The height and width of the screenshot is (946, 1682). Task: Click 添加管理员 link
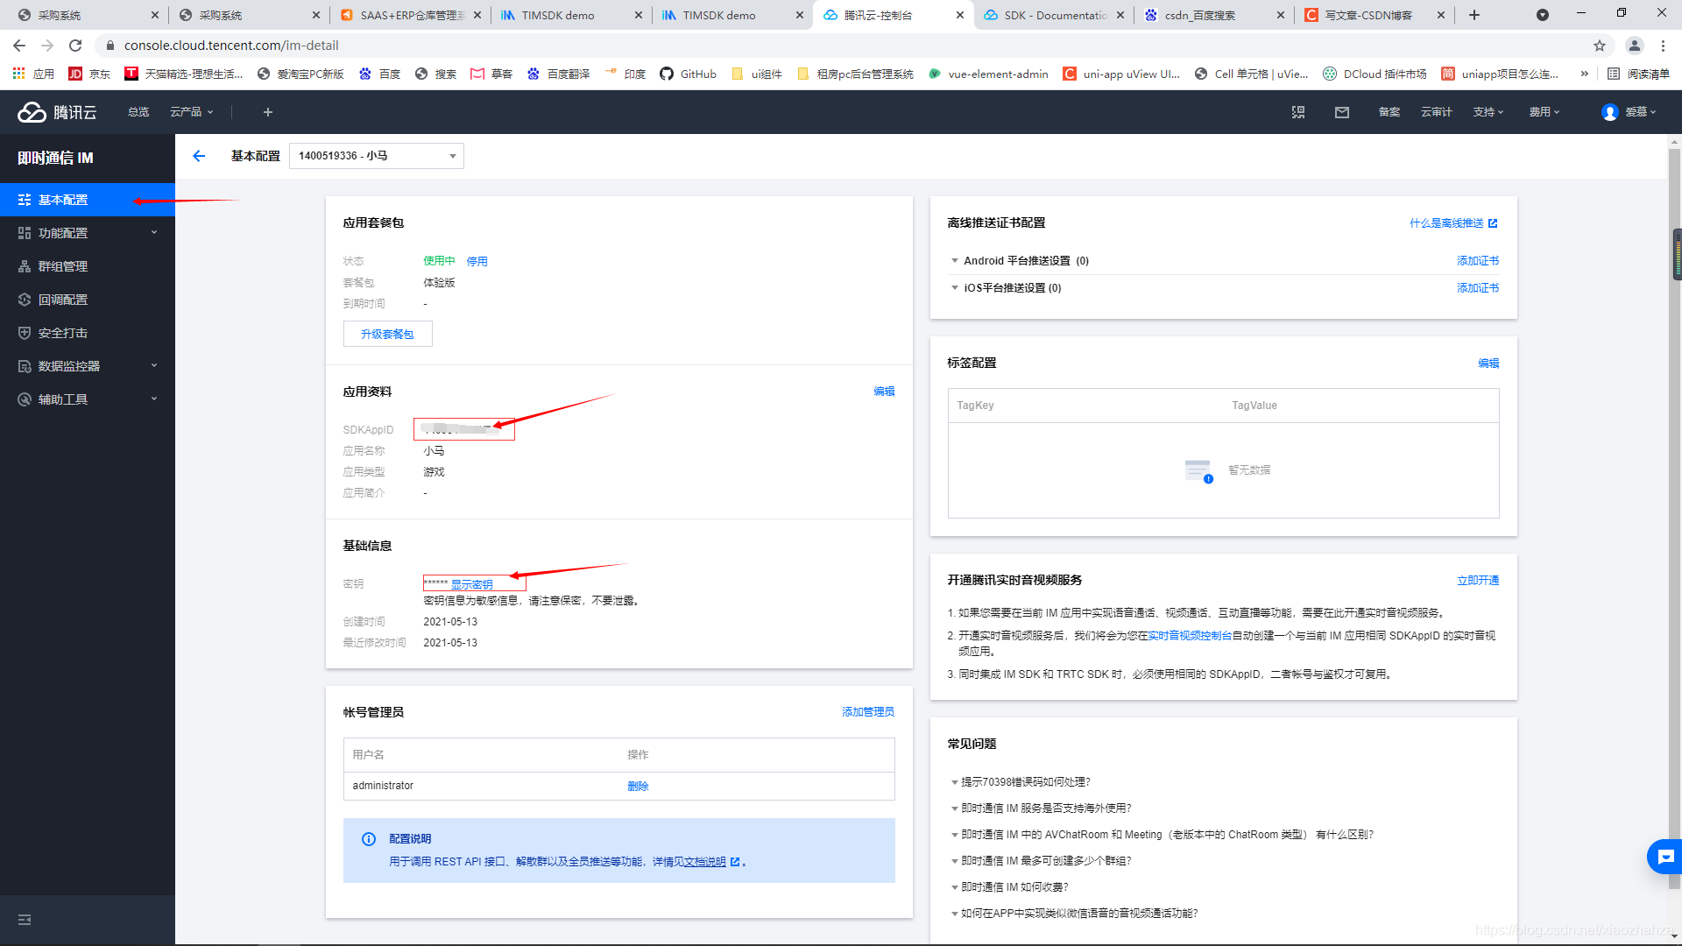pos(867,712)
